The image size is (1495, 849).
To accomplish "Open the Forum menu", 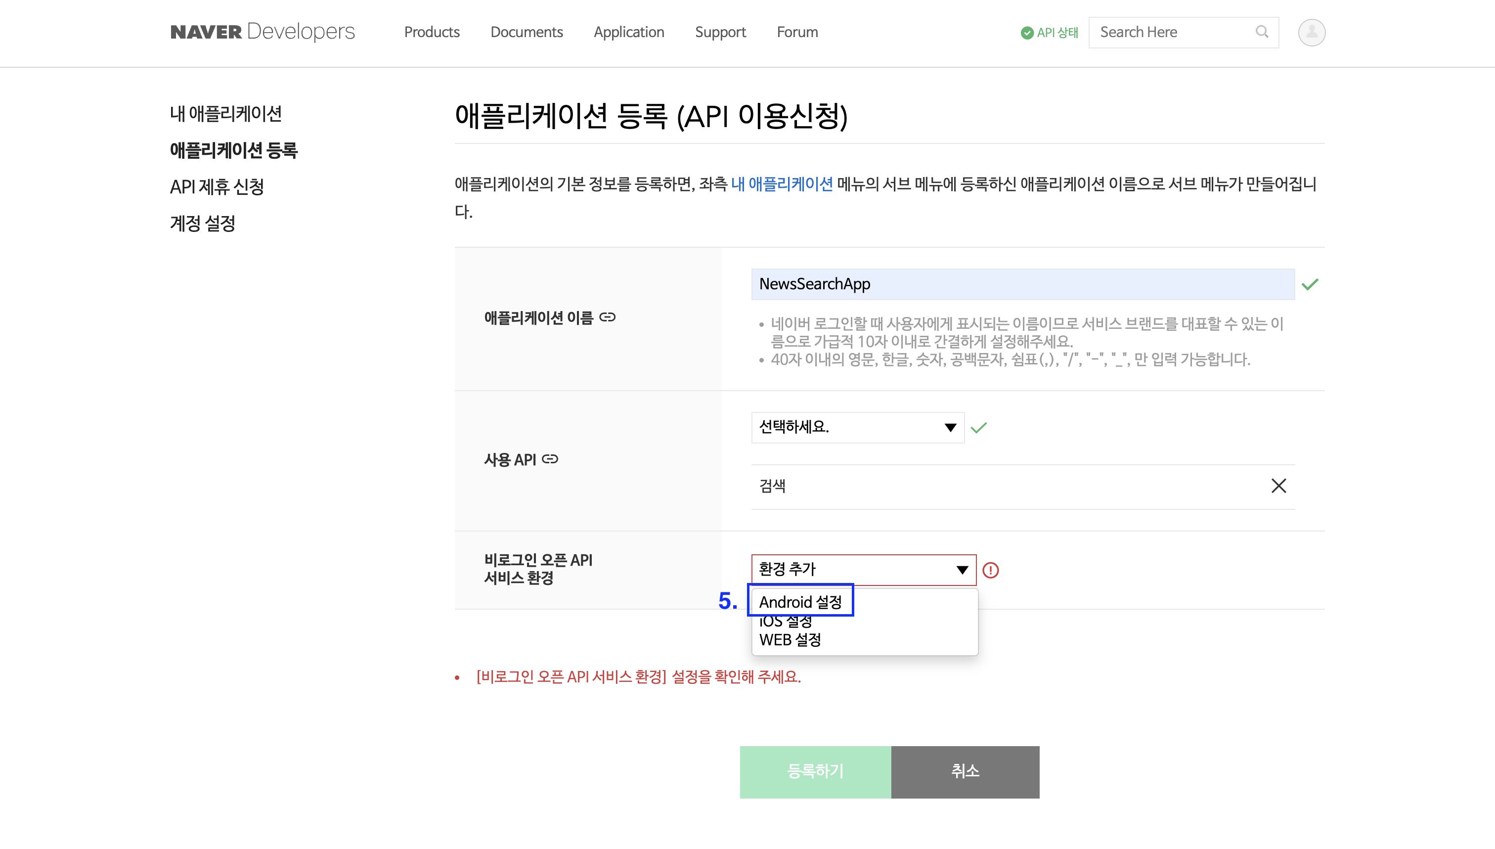I will tap(797, 32).
